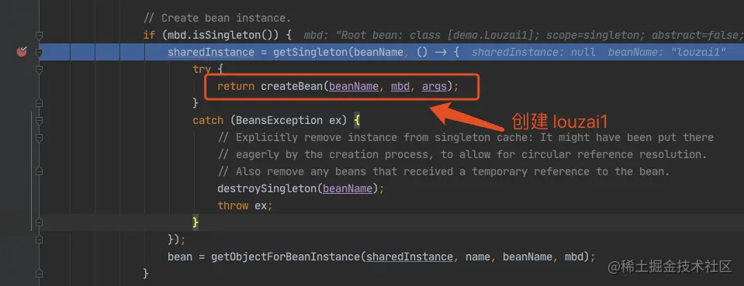This screenshot has height=286, width=744.
Task: Collapse the catch (BeansException ex) fold marker
Action: tap(40, 120)
